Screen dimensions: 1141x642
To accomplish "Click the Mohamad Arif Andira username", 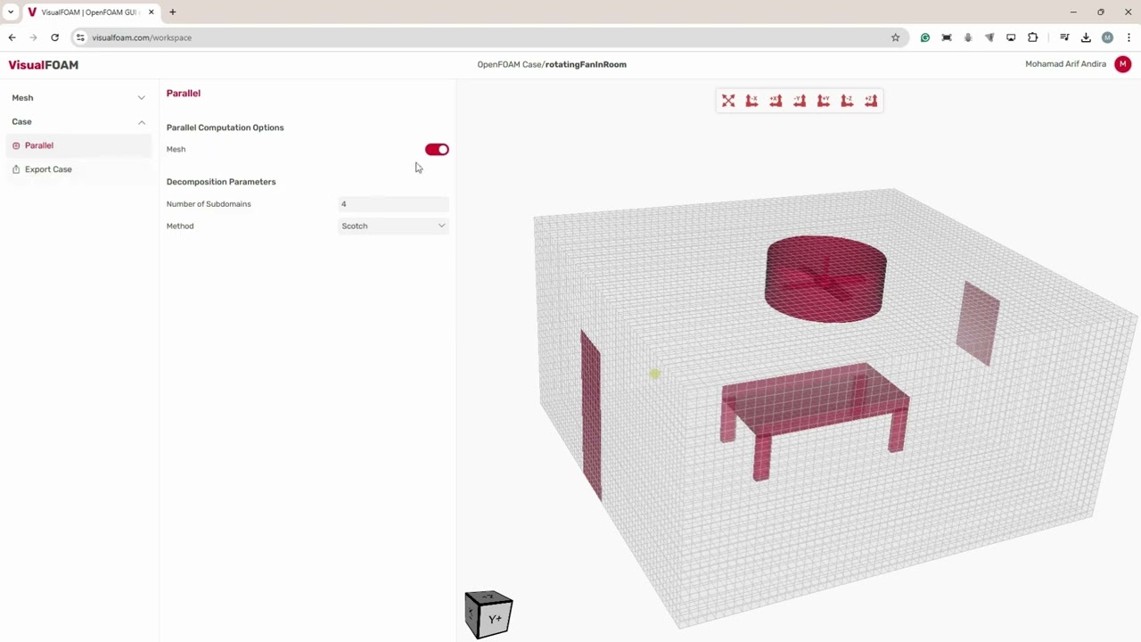I will coord(1065,64).
